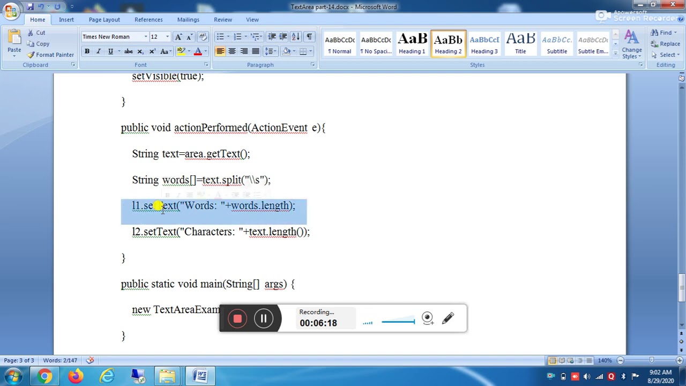The height and width of the screenshot is (386, 686).
Task: Zoom in with the plus button
Action: click(679, 360)
